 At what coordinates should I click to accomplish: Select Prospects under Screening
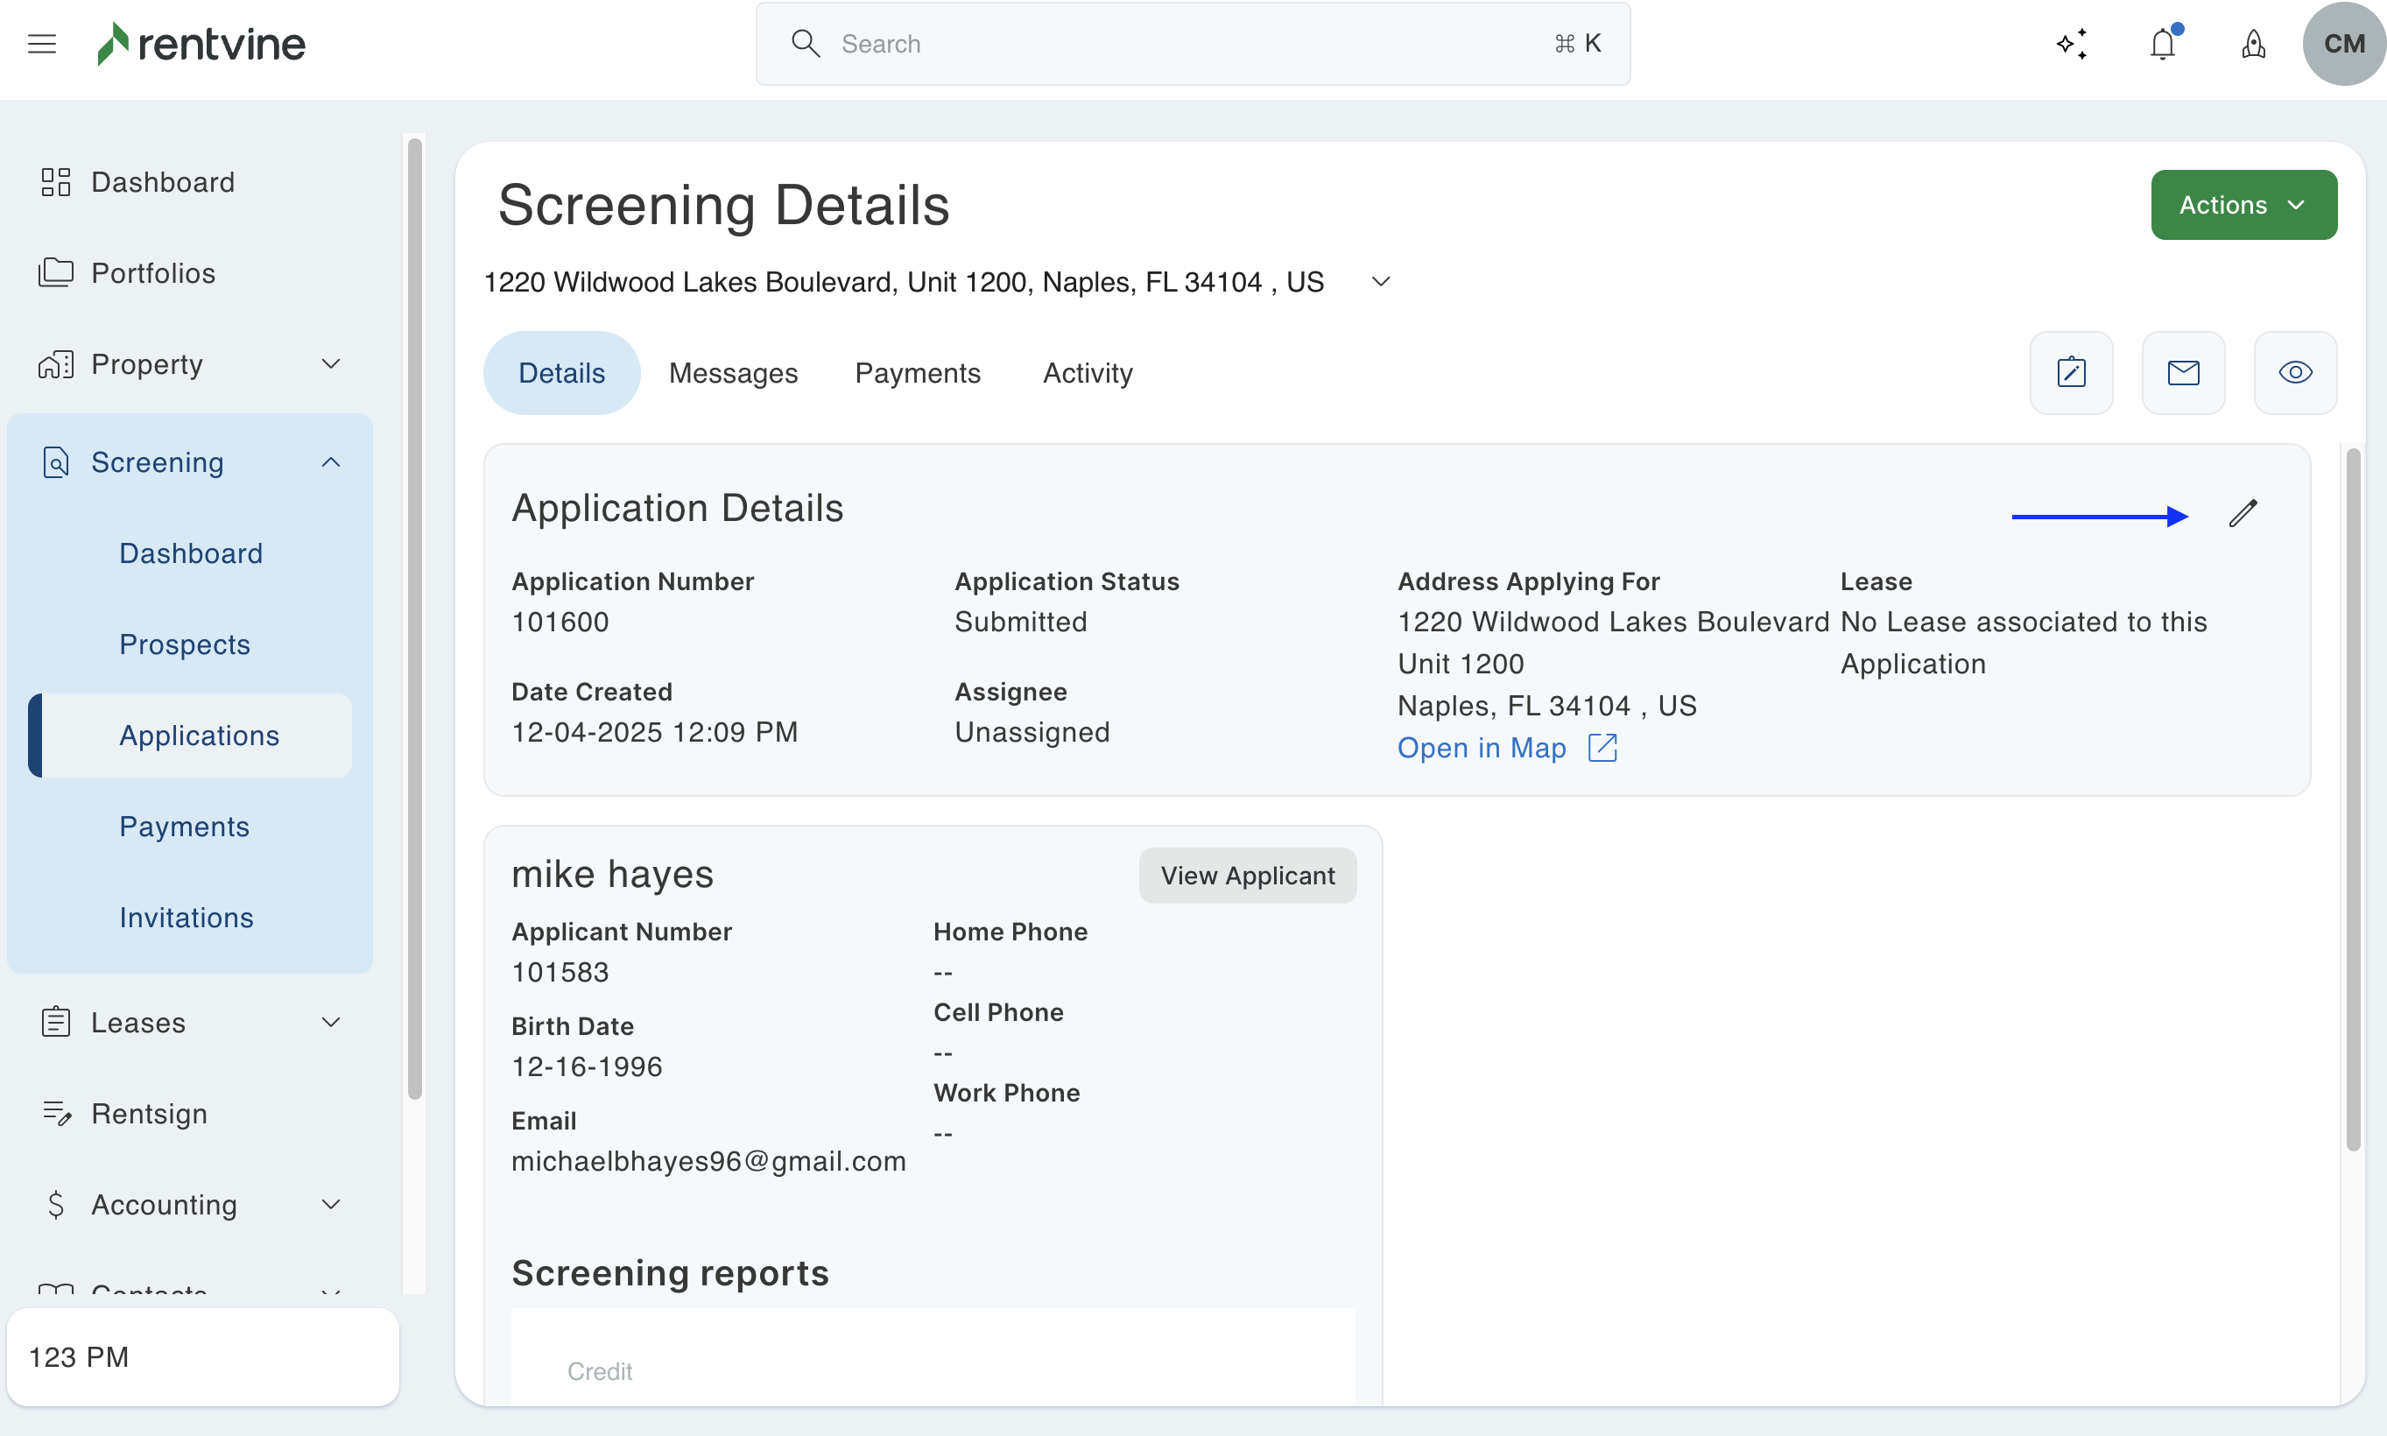coord(184,644)
